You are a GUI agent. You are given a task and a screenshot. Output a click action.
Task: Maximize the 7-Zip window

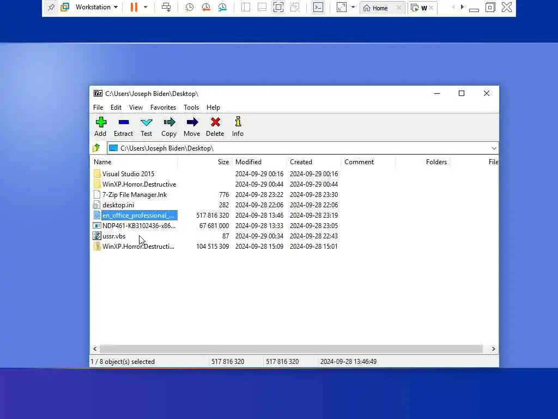pos(462,93)
